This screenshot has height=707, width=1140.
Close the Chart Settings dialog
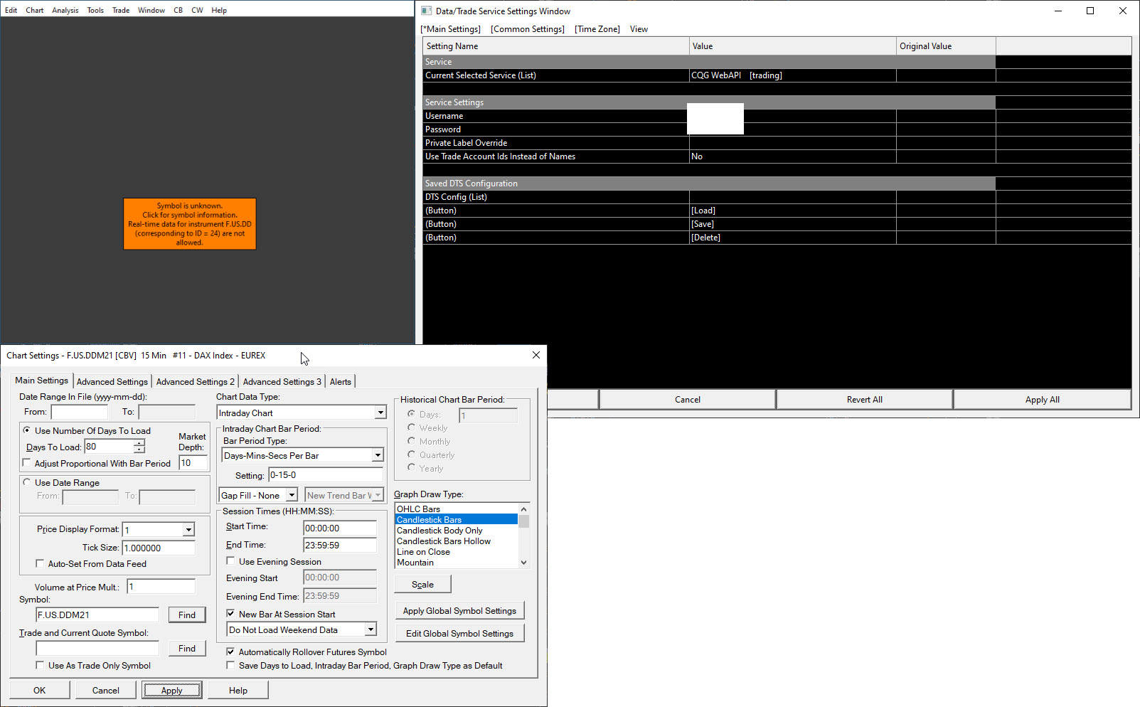[536, 355]
